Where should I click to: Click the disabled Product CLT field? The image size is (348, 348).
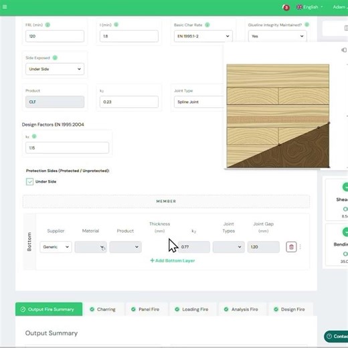tap(55, 102)
